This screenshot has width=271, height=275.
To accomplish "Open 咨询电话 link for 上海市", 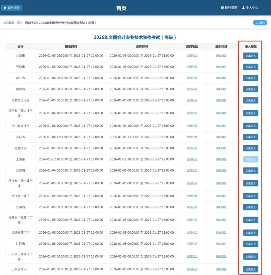I will pos(192,159).
